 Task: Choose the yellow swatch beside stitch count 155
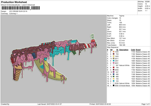pos(114,79)
